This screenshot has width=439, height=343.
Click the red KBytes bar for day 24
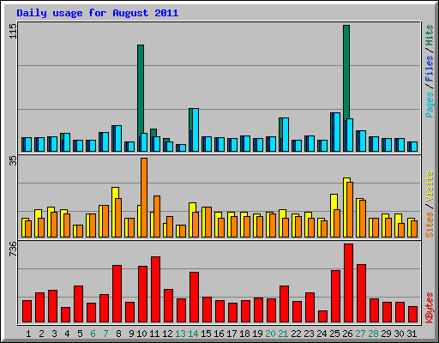coord(322,316)
